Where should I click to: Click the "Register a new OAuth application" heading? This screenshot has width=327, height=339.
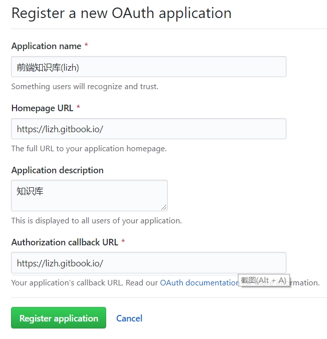(x=121, y=13)
